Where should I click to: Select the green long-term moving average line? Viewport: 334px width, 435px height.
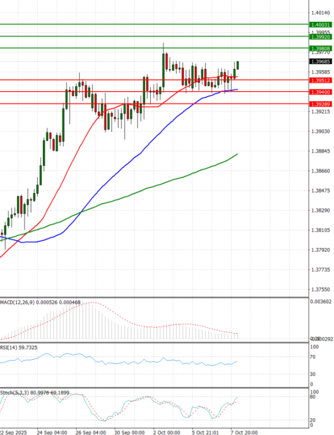click(167, 183)
